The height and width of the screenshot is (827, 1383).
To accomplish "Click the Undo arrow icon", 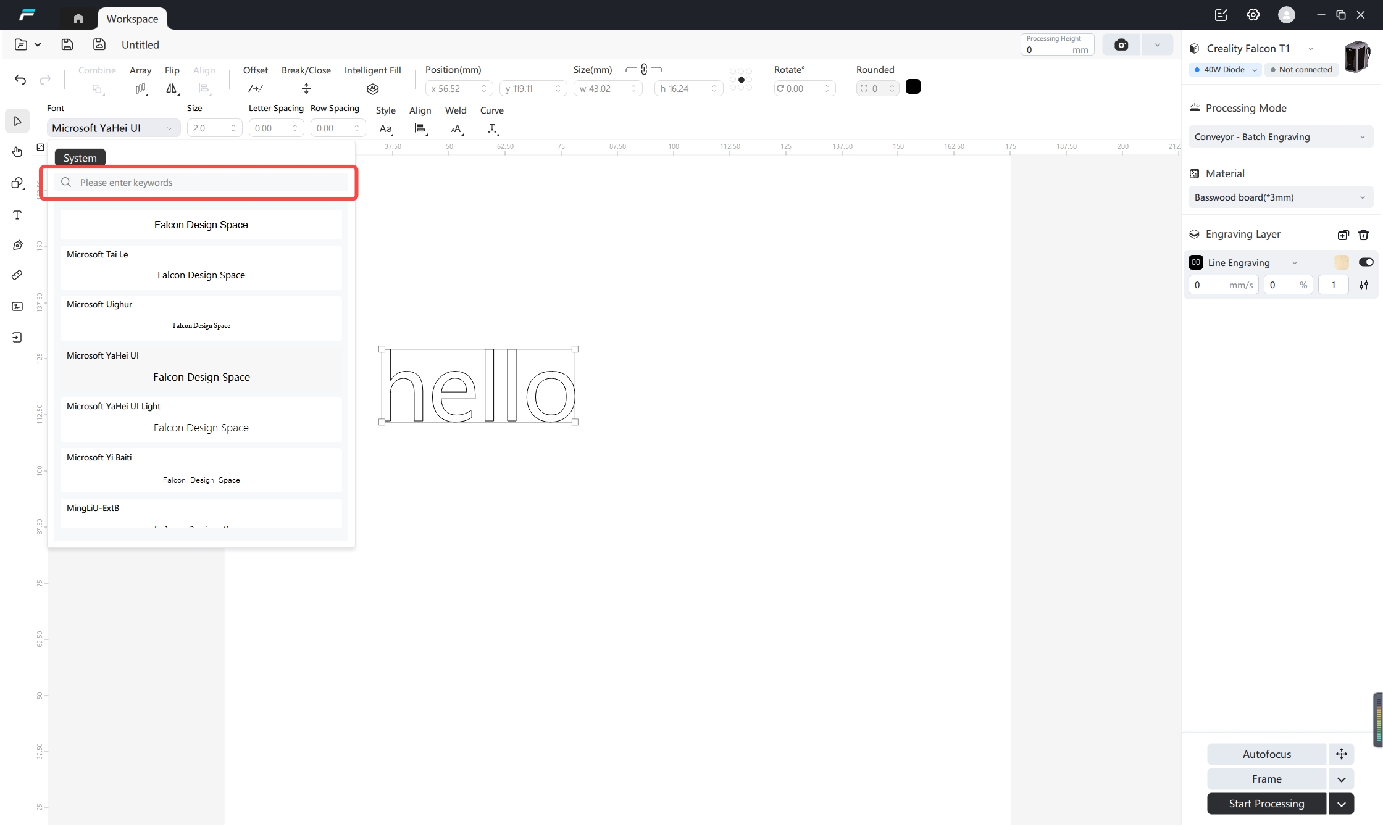I will pos(20,80).
